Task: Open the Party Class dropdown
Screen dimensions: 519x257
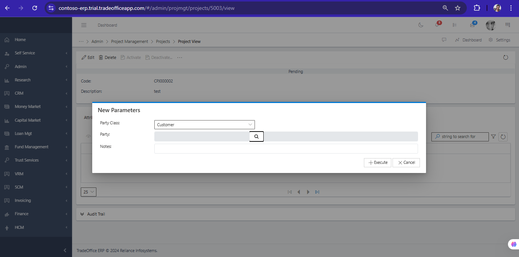Action: [204, 125]
